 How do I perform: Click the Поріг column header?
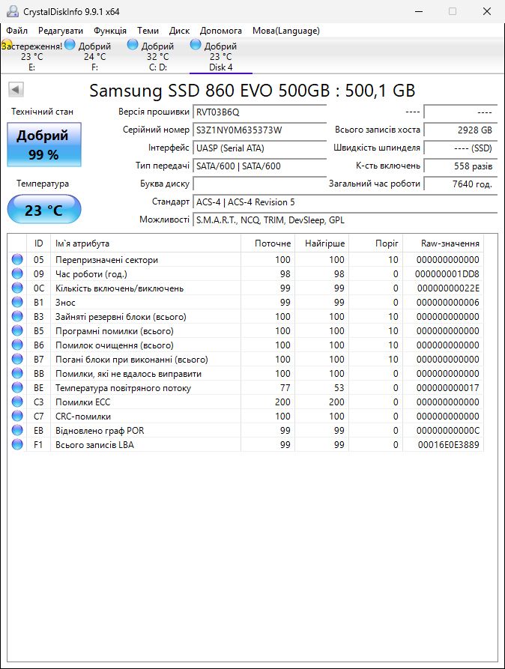(375, 243)
